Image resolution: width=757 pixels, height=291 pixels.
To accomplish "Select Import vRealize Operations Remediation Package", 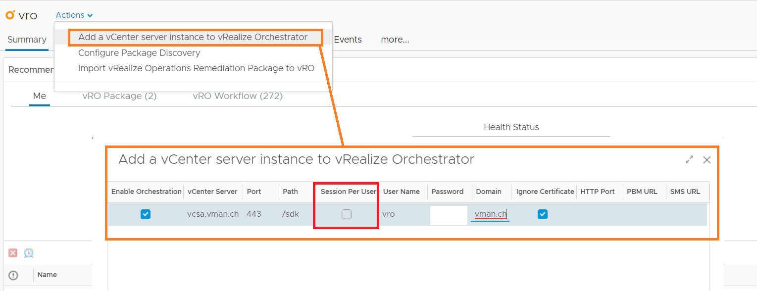I will pos(196,68).
